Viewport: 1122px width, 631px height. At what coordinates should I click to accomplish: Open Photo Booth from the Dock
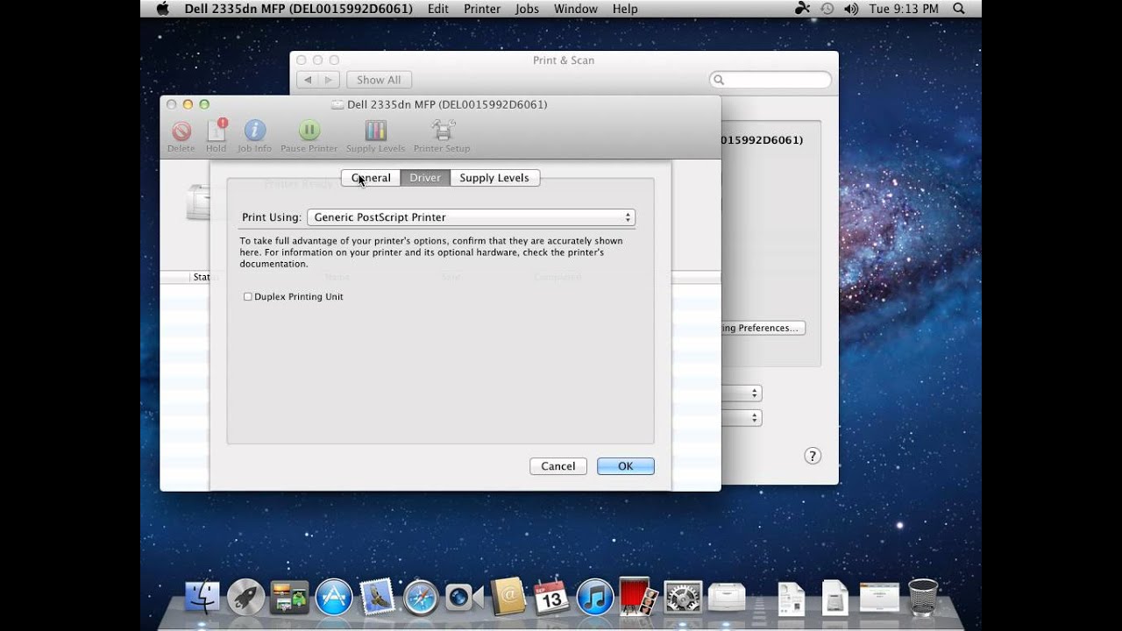638,596
